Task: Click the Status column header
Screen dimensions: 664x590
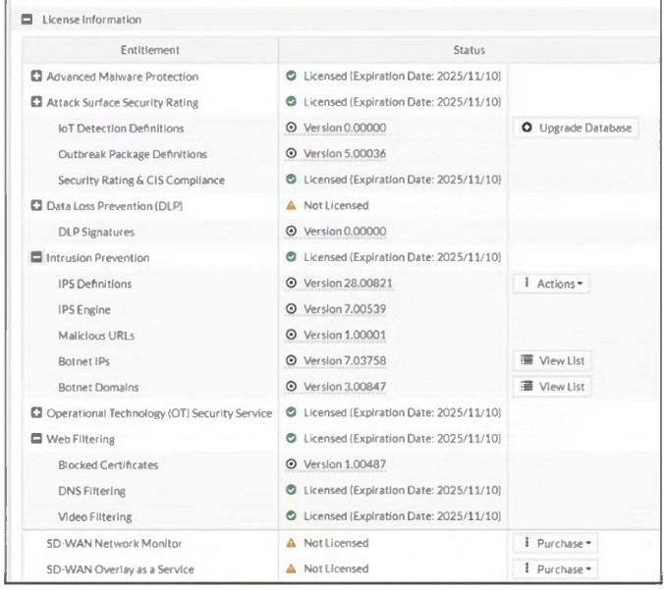Action: pos(469,50)
